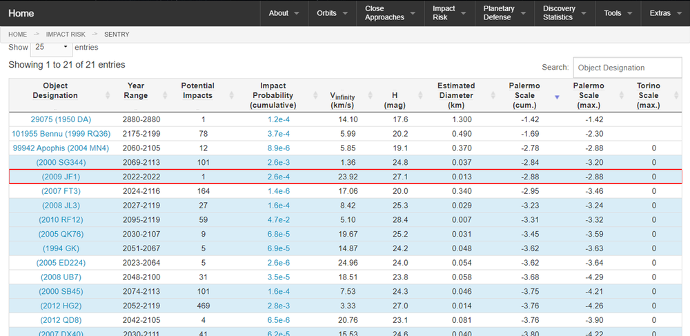This screenshot has height=336, width=690.
Task: Click the IMPACT RISK breadcrumb link
Action: click(66, 34)
